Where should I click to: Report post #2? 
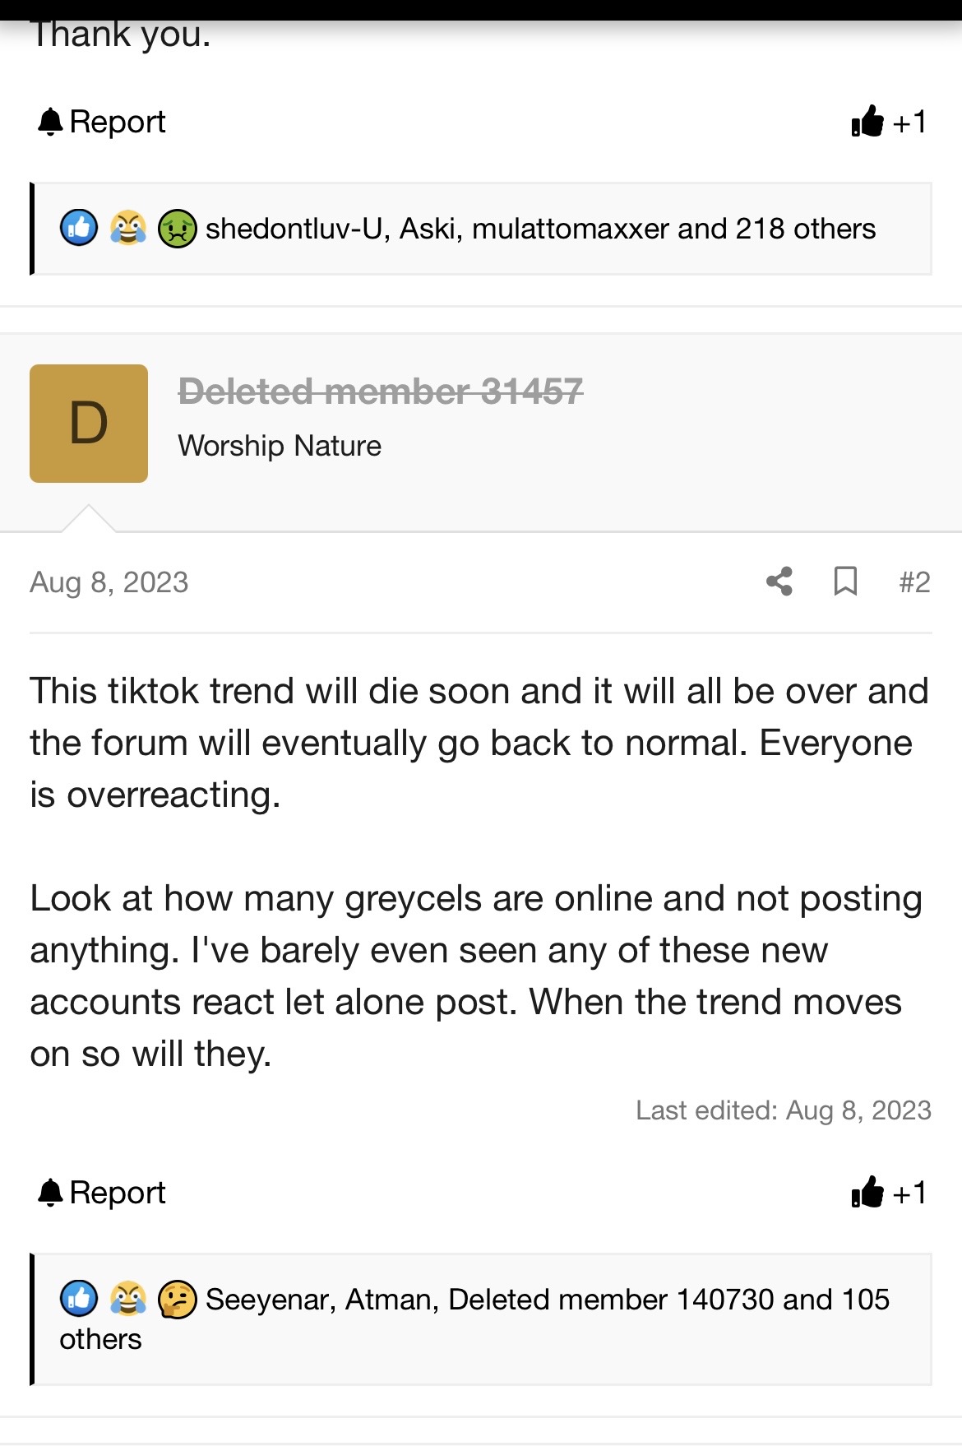pyautogui.click(x=102, y=1193)
